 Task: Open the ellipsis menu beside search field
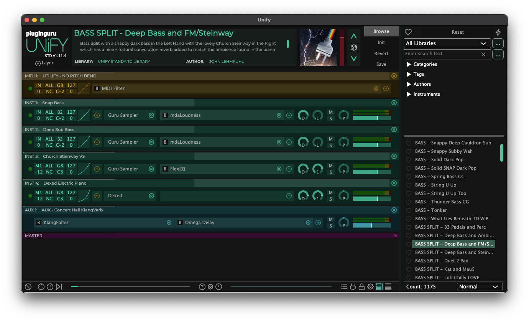tap(498, 54)
